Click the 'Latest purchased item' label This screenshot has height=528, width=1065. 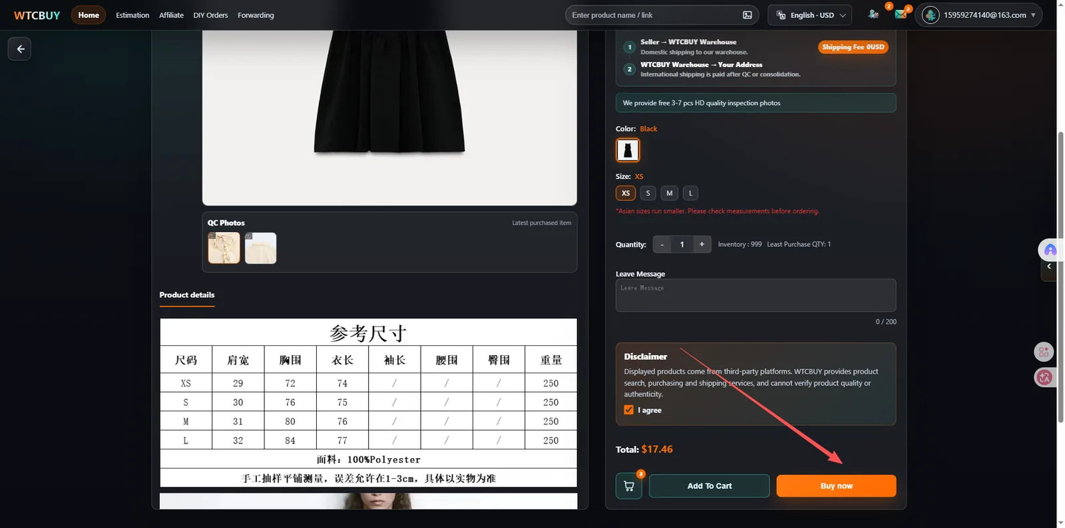(542, 223)
